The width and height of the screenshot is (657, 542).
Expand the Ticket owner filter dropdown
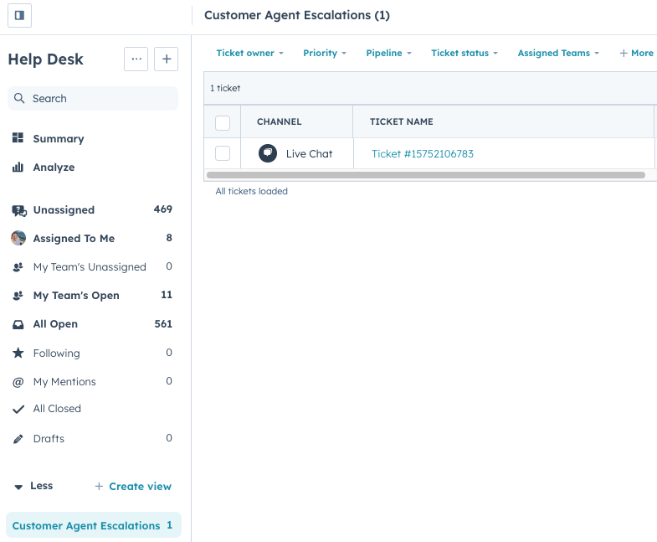point(249,53)
